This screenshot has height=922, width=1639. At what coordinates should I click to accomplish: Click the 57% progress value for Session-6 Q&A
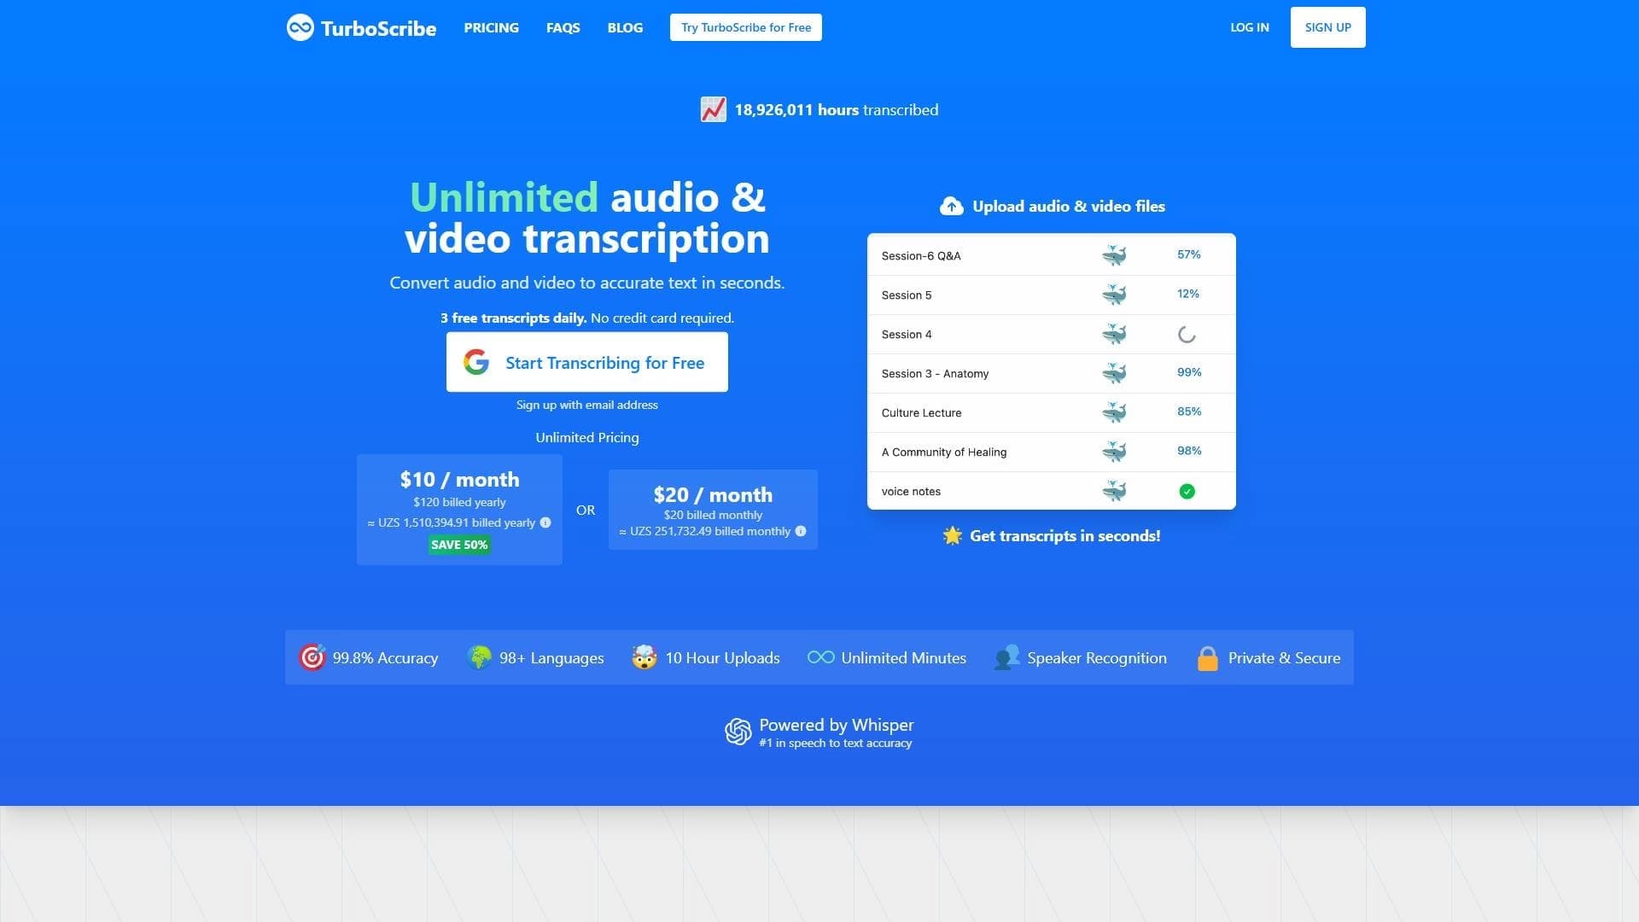[1188, 254]
